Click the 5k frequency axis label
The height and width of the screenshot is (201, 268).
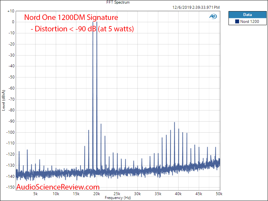tap(35, 194)
